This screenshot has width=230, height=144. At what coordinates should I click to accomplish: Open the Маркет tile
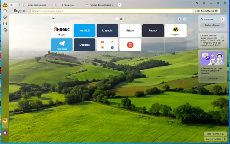[176, 31]
